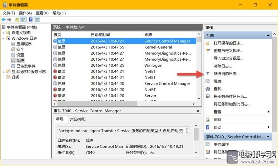278x166 pixels.
Task: Sort by the 级别 column header
Action: (71, 35)
